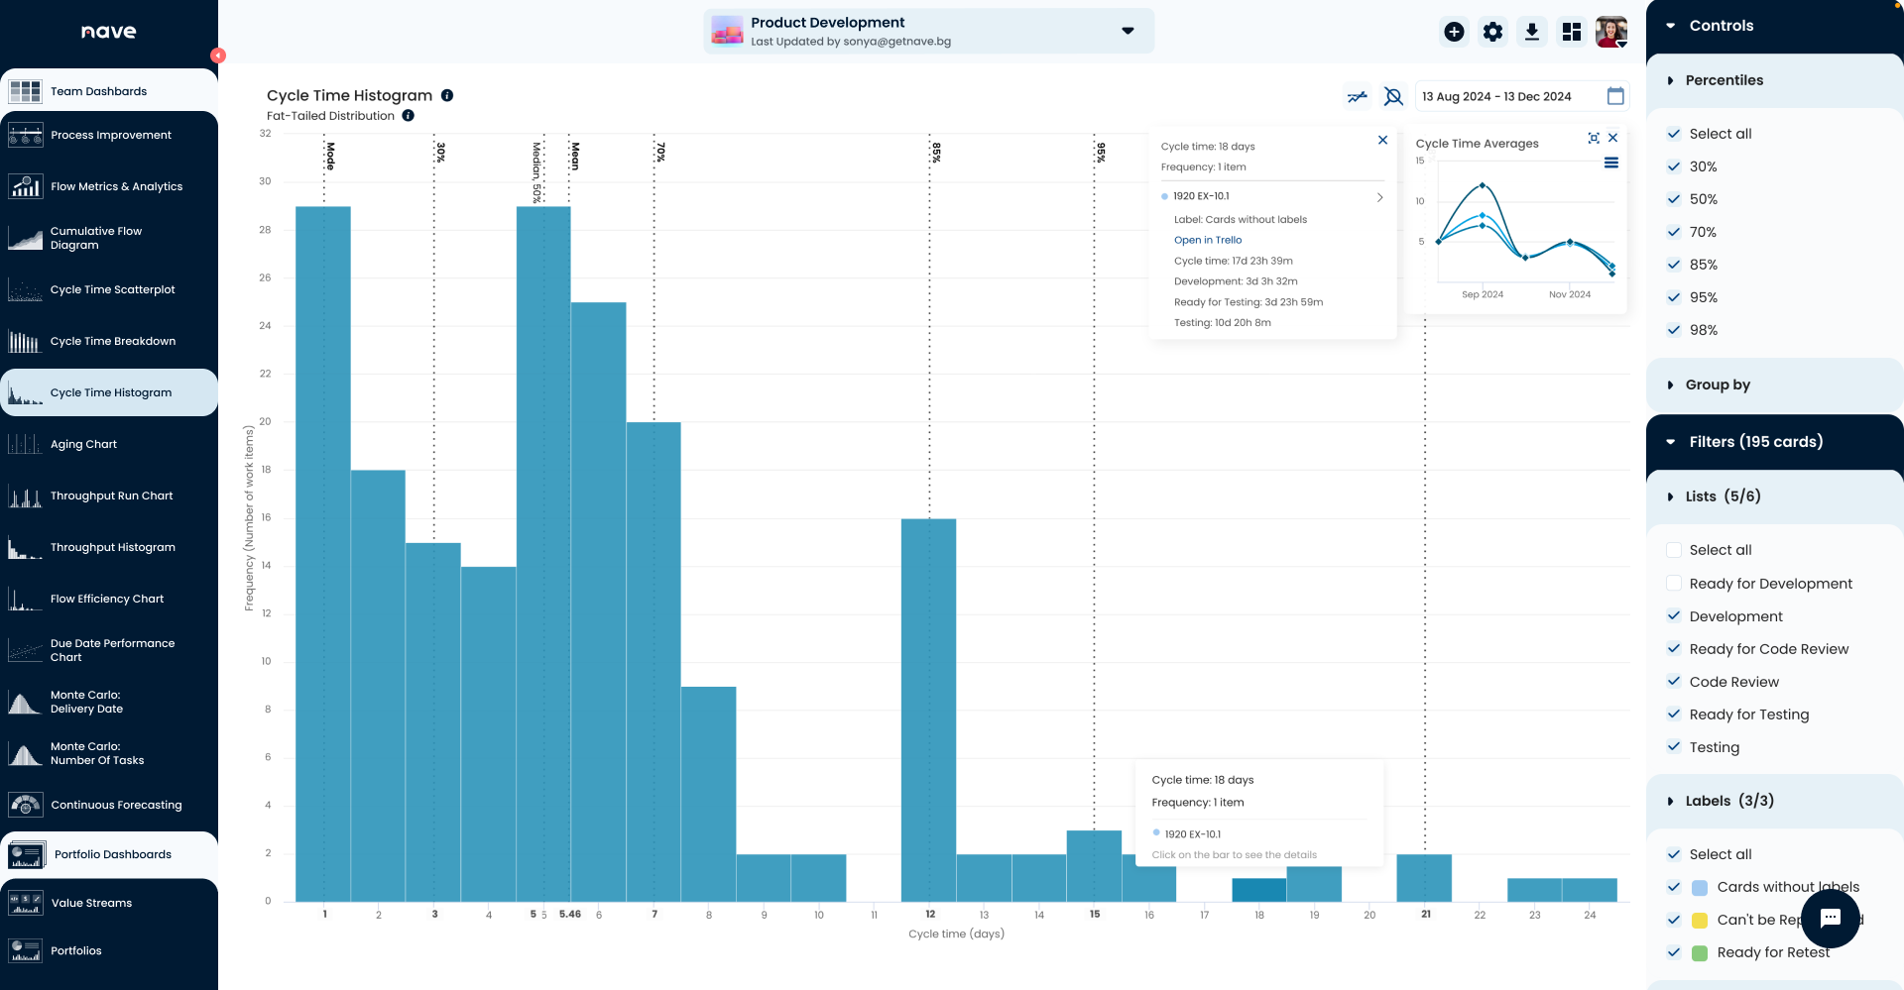Screen dimensions: 1904x990
Task: Click Open in Trello link in tooltip
Action: 1207,240
